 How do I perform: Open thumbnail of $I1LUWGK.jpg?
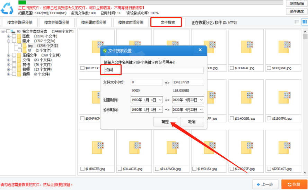pos(172,148)
